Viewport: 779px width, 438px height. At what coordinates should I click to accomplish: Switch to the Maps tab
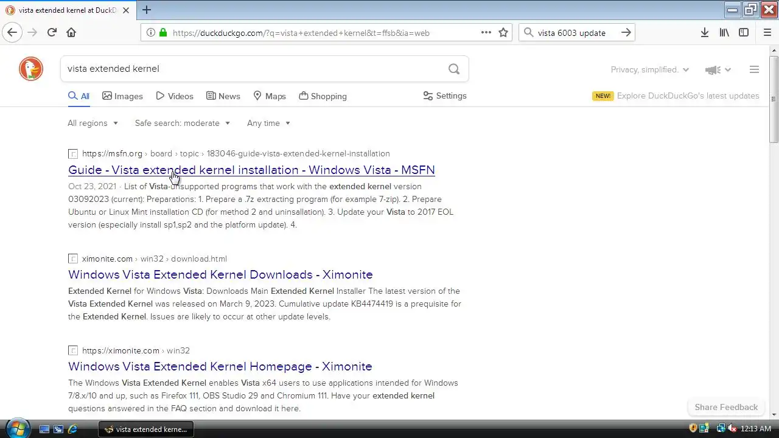[x=270, y=96]
